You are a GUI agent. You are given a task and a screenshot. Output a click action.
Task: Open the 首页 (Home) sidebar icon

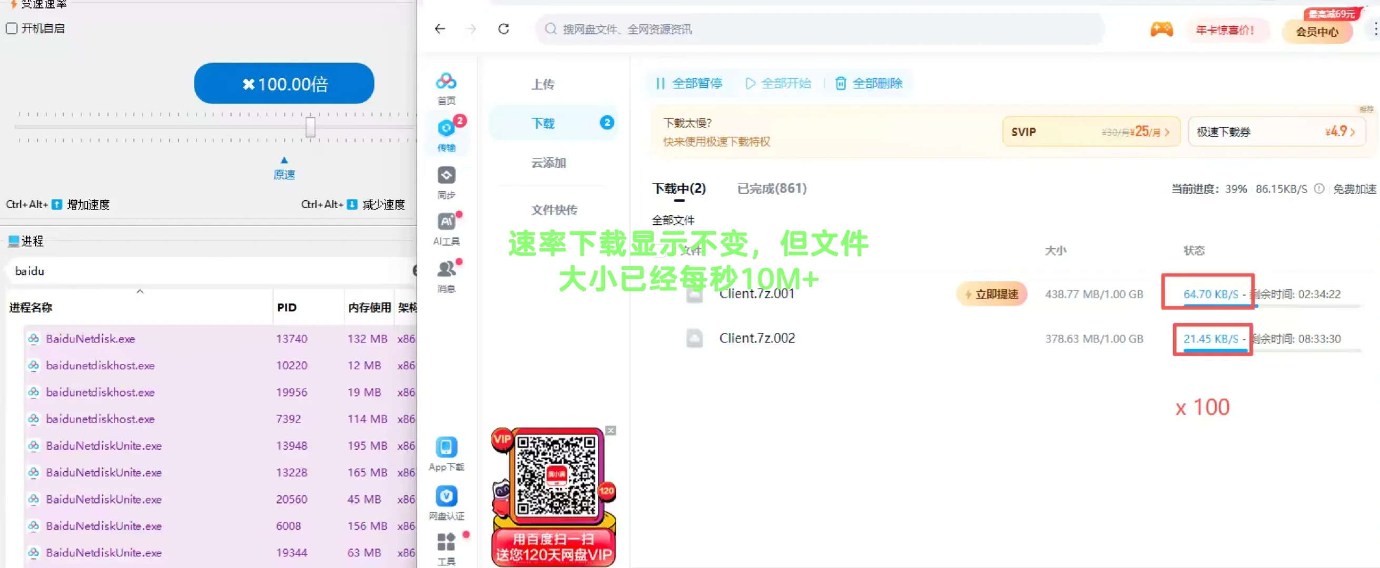pos(446,86)
